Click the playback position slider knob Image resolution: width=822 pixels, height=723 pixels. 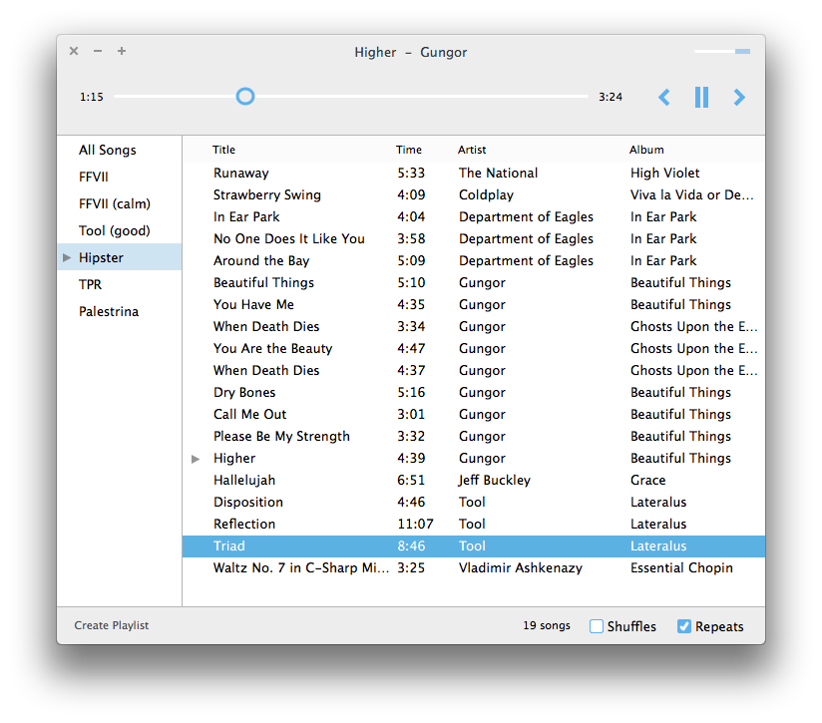pos(244,97)
